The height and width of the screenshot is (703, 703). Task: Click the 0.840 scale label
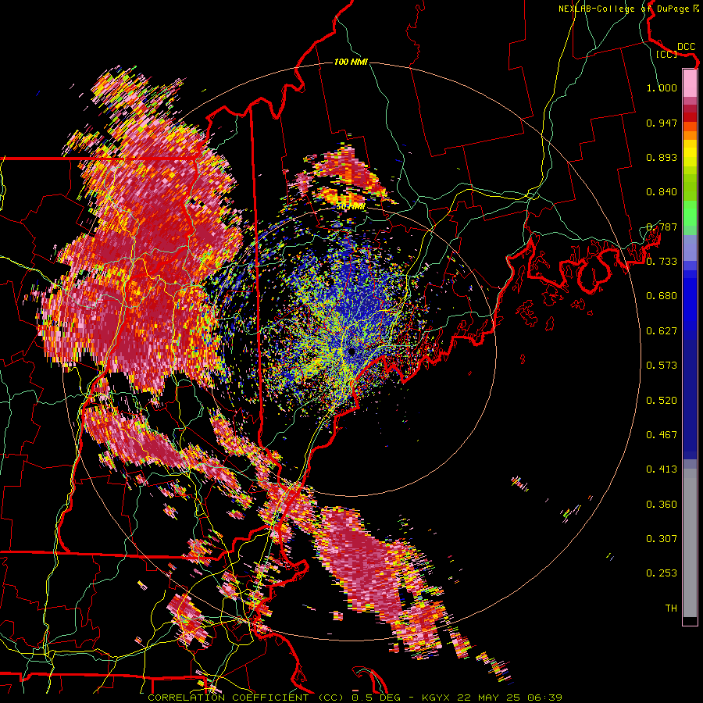[662, 192]
